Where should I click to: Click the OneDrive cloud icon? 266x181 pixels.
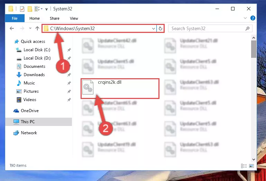16,111
